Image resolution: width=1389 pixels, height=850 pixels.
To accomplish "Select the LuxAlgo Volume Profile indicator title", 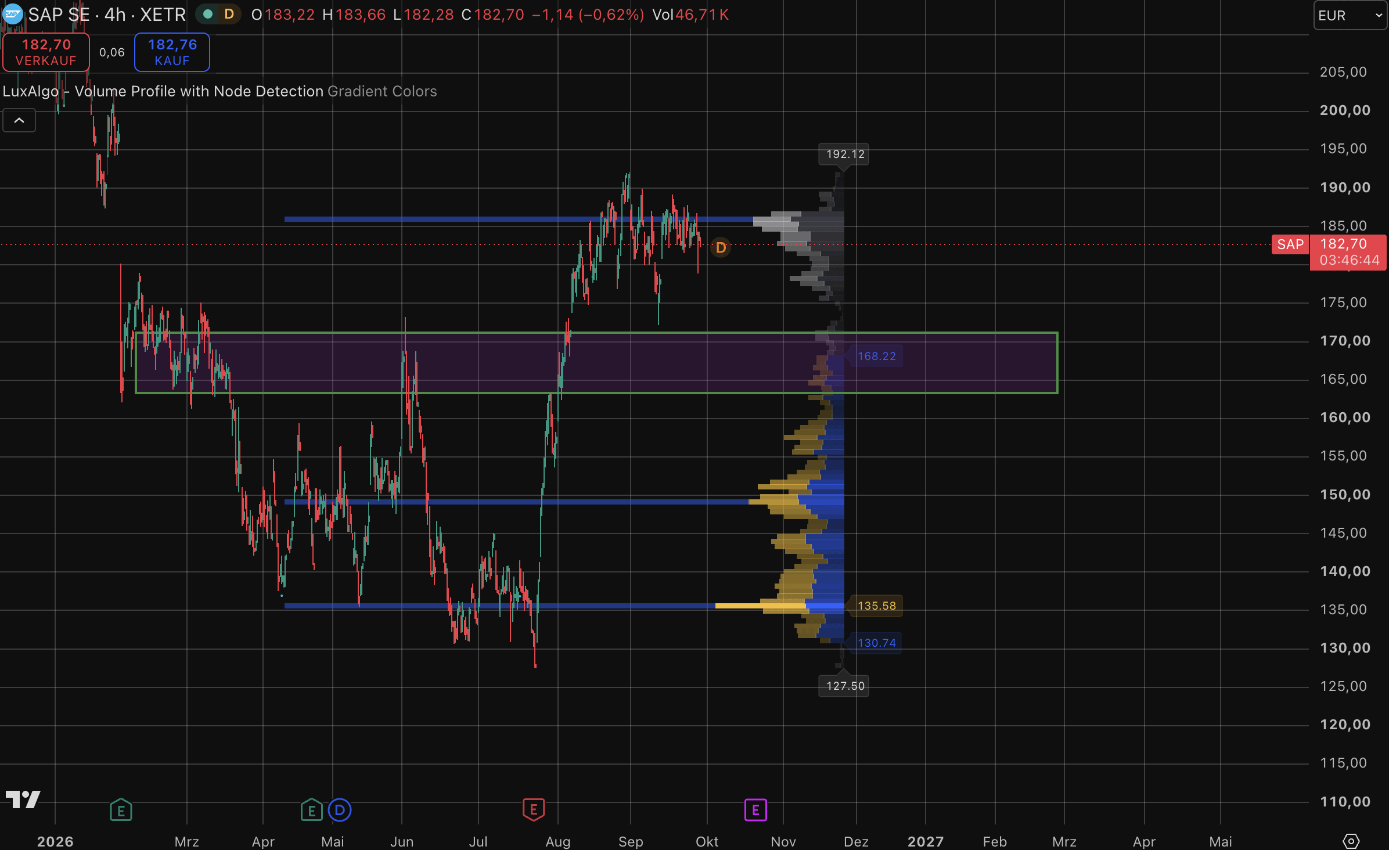I will click(163, 91).
